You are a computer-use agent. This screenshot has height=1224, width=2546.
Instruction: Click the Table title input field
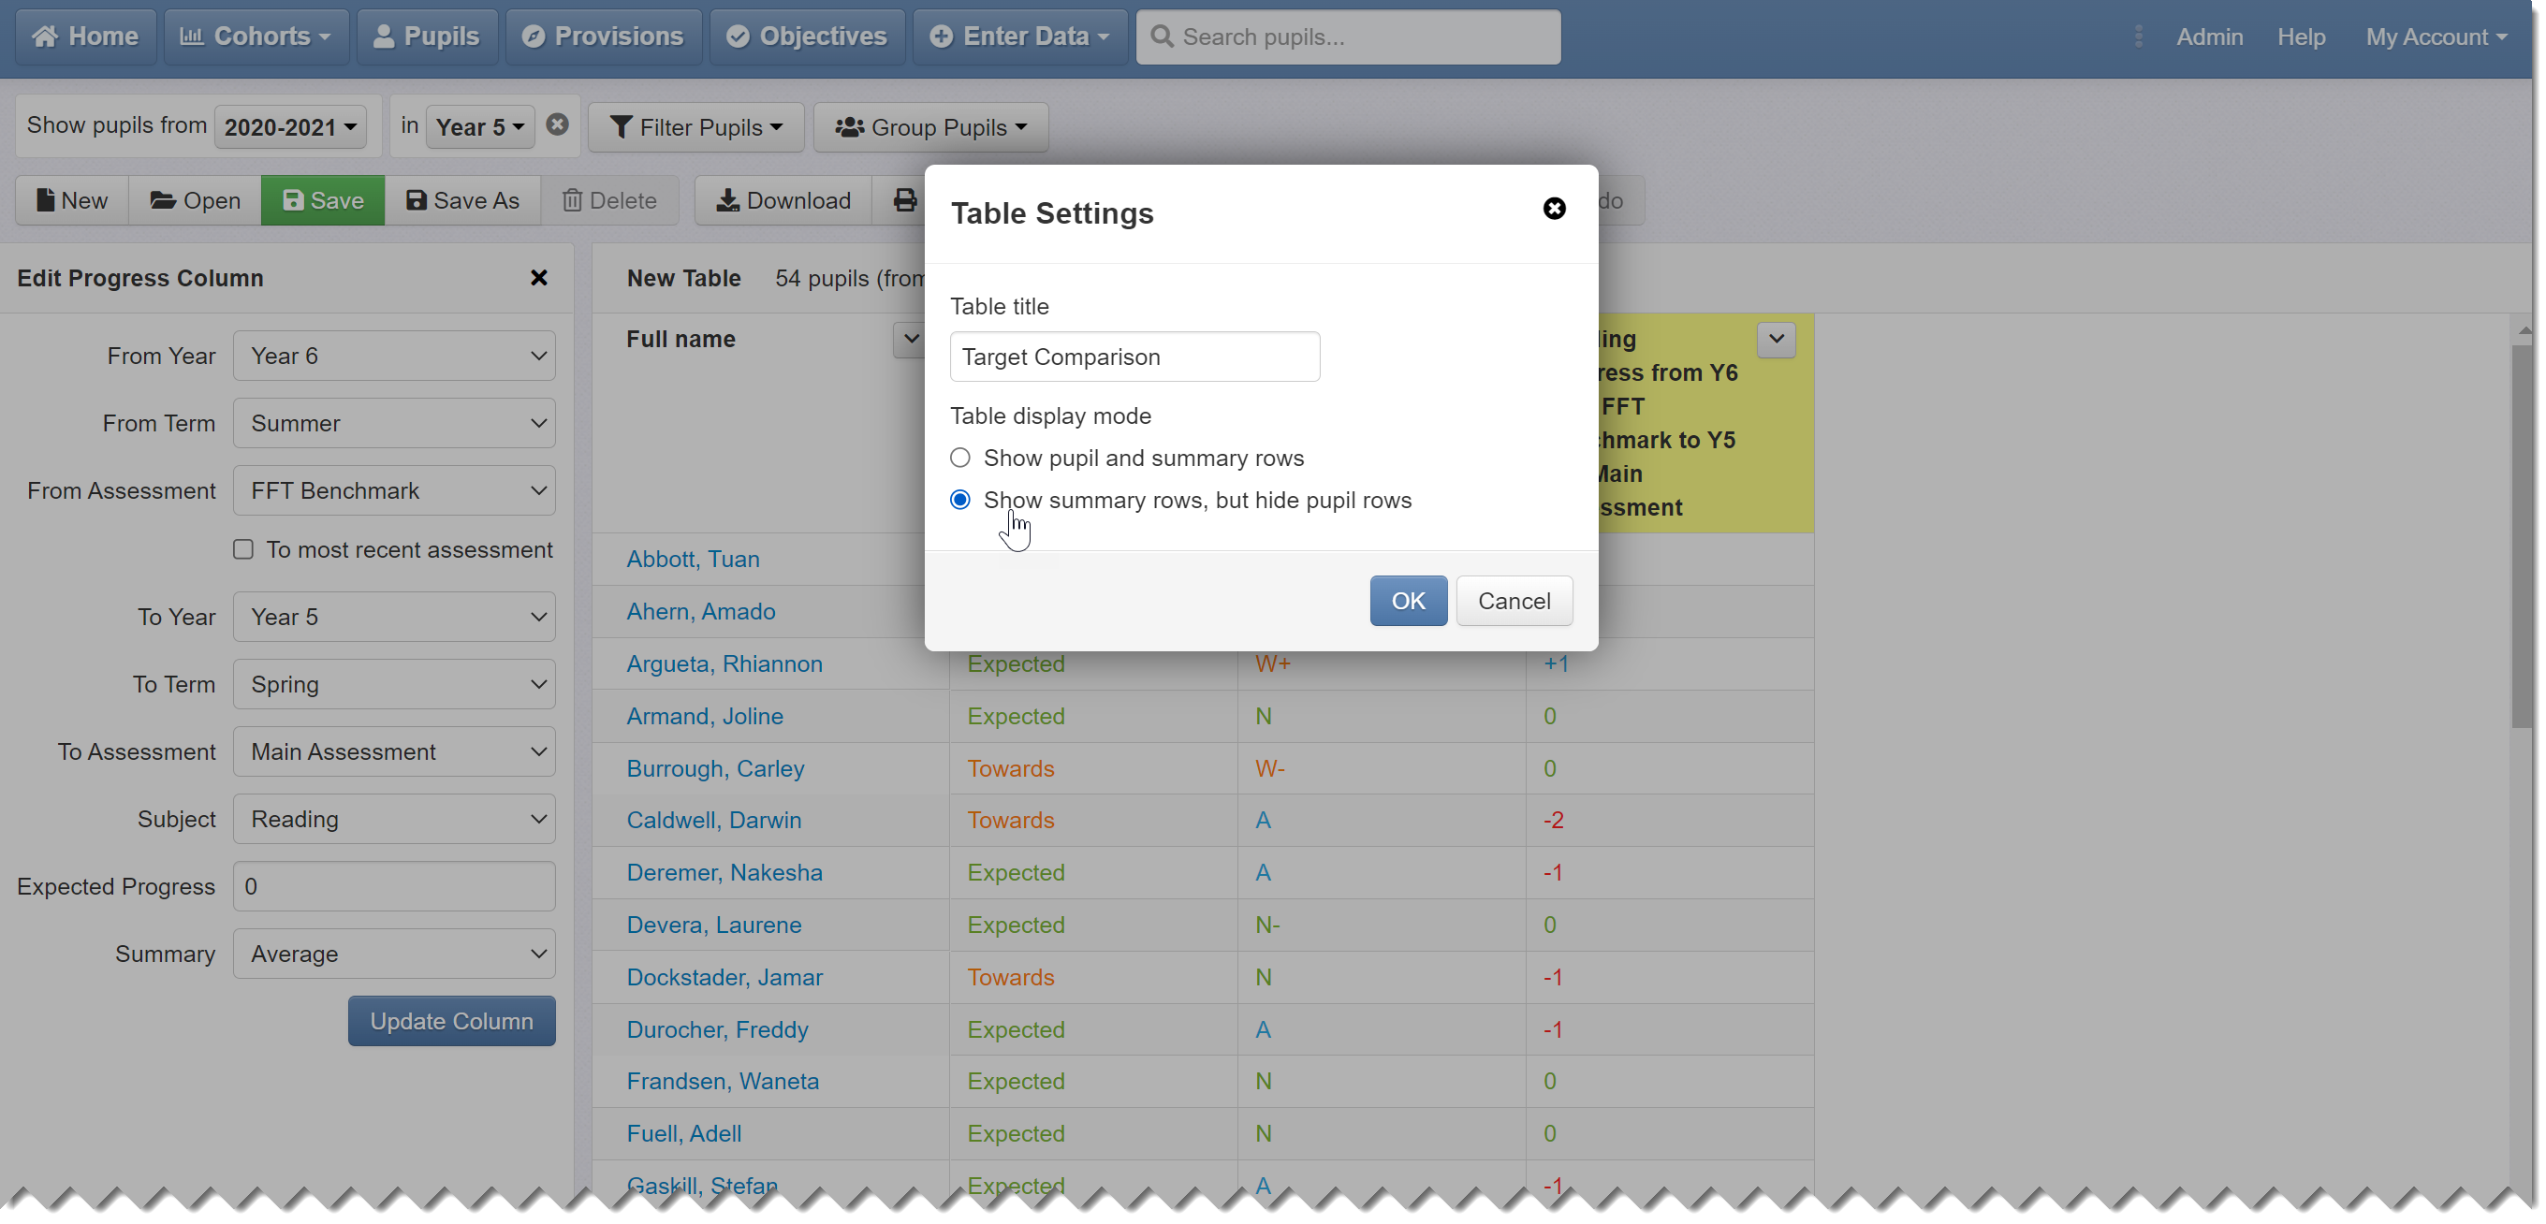point(1134,357)
